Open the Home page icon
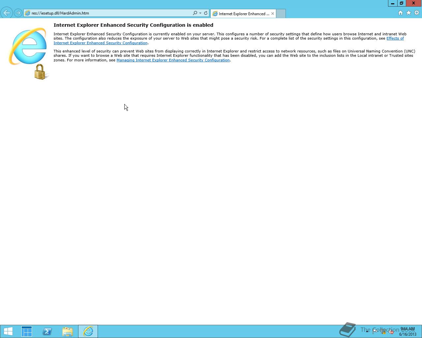422x338 pixels. (x=400, y=13)
